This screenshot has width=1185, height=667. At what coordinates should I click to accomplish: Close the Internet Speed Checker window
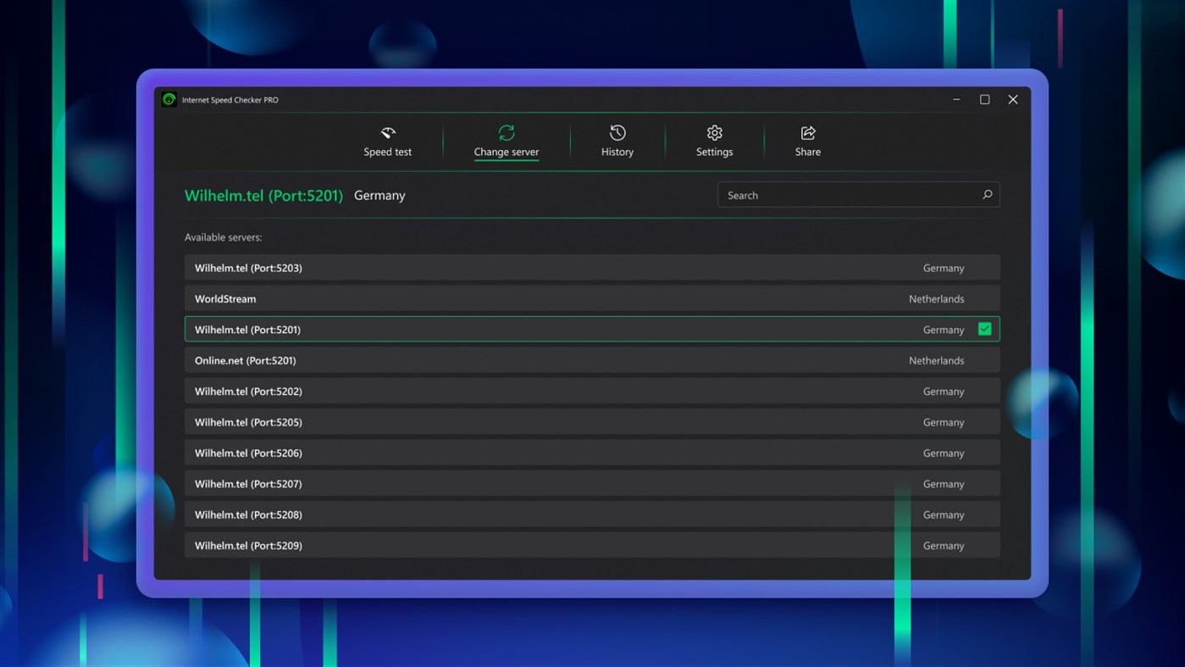[x=1013, y=100]
